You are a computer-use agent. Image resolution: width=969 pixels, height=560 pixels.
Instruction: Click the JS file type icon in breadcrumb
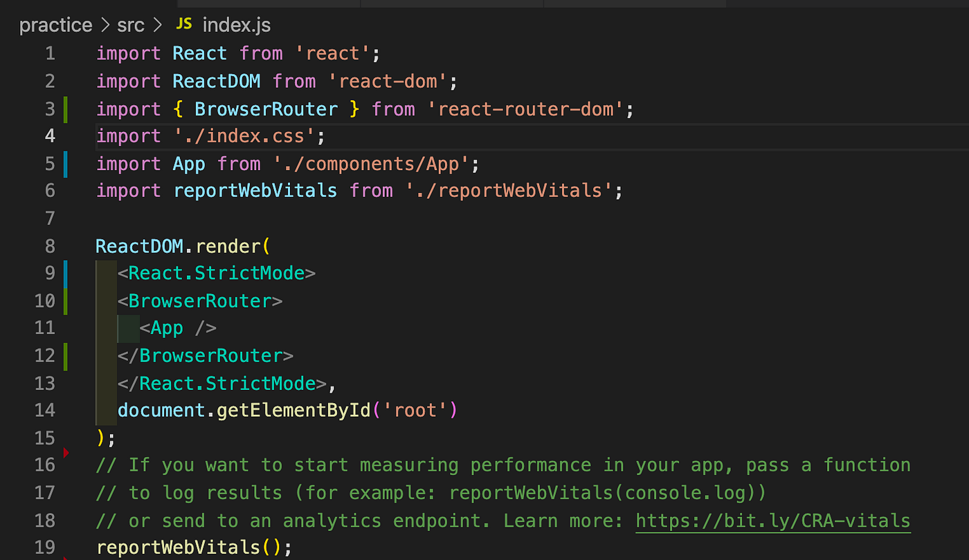(183, 24)
